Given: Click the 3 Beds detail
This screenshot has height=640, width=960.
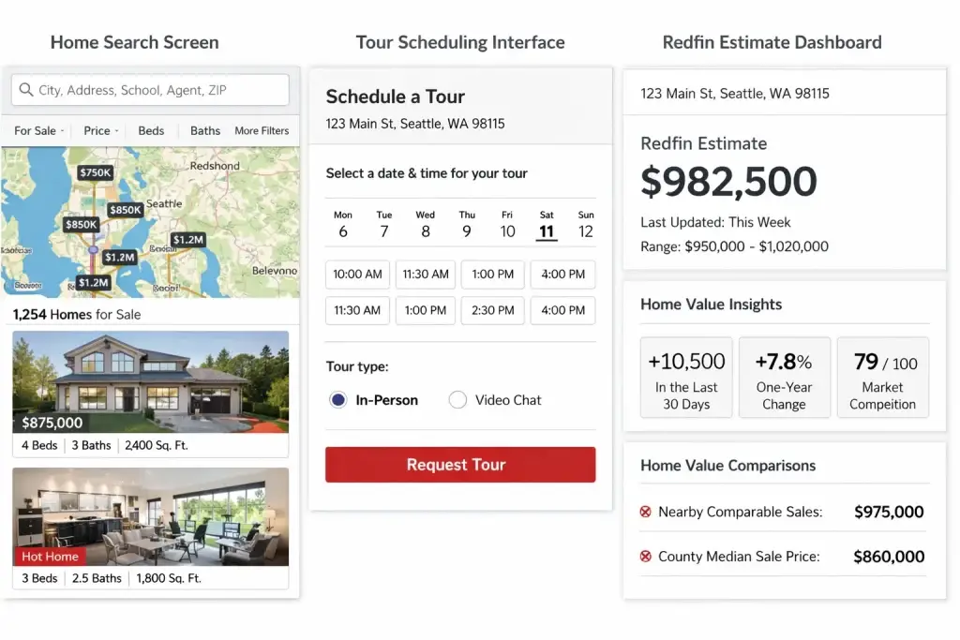Looking at the screenshot, I should click(39, 578).
